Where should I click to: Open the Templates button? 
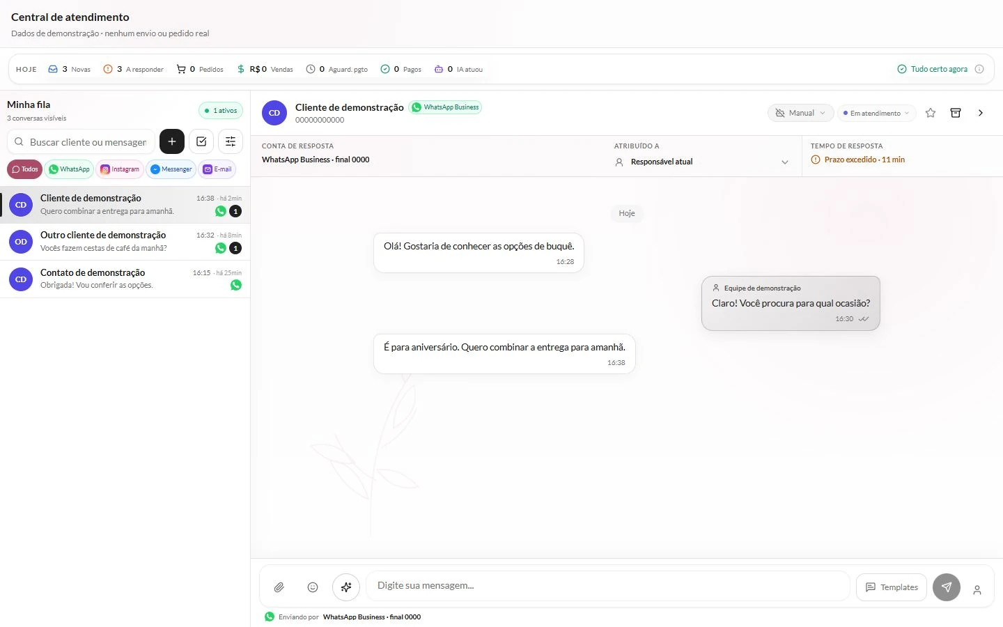[892, 587]
